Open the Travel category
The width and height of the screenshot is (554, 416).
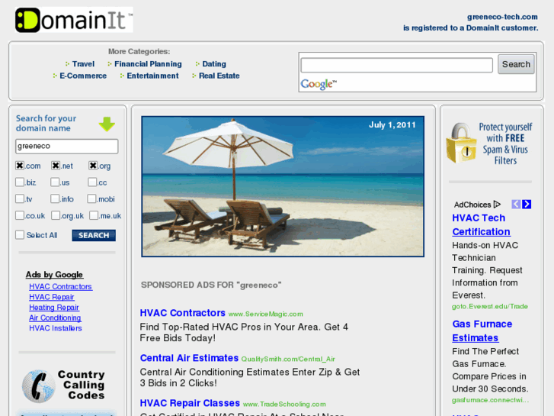83,64
